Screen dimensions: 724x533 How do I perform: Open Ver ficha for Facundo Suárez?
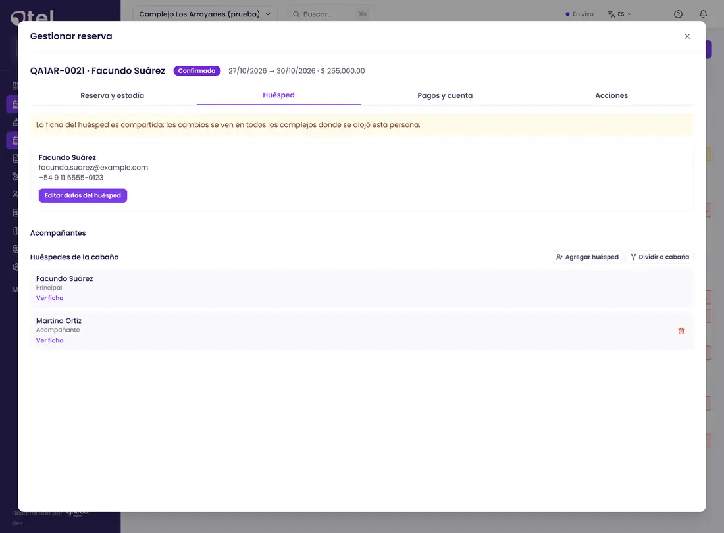[x=50, y=298]
